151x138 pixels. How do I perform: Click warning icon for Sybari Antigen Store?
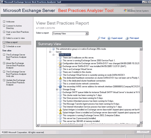tap(60, 113)
